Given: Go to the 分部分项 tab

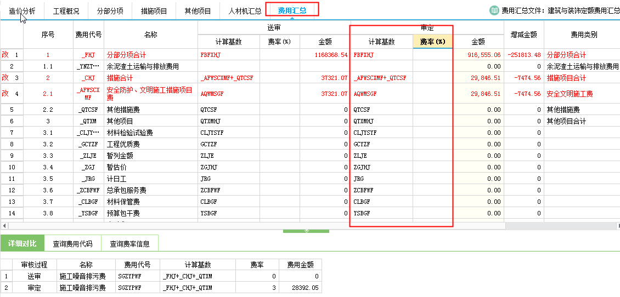Looking at the screenshot, I should [x=110, y=10].
